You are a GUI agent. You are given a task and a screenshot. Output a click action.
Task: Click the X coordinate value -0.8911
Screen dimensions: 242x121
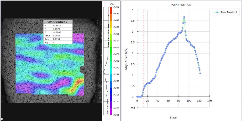click(x=62, y=26)
